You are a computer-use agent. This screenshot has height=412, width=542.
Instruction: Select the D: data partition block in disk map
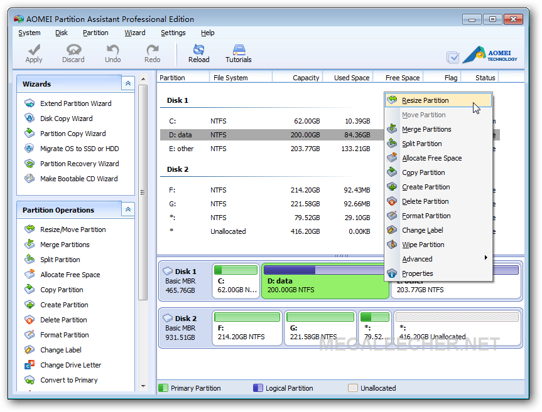325,280
